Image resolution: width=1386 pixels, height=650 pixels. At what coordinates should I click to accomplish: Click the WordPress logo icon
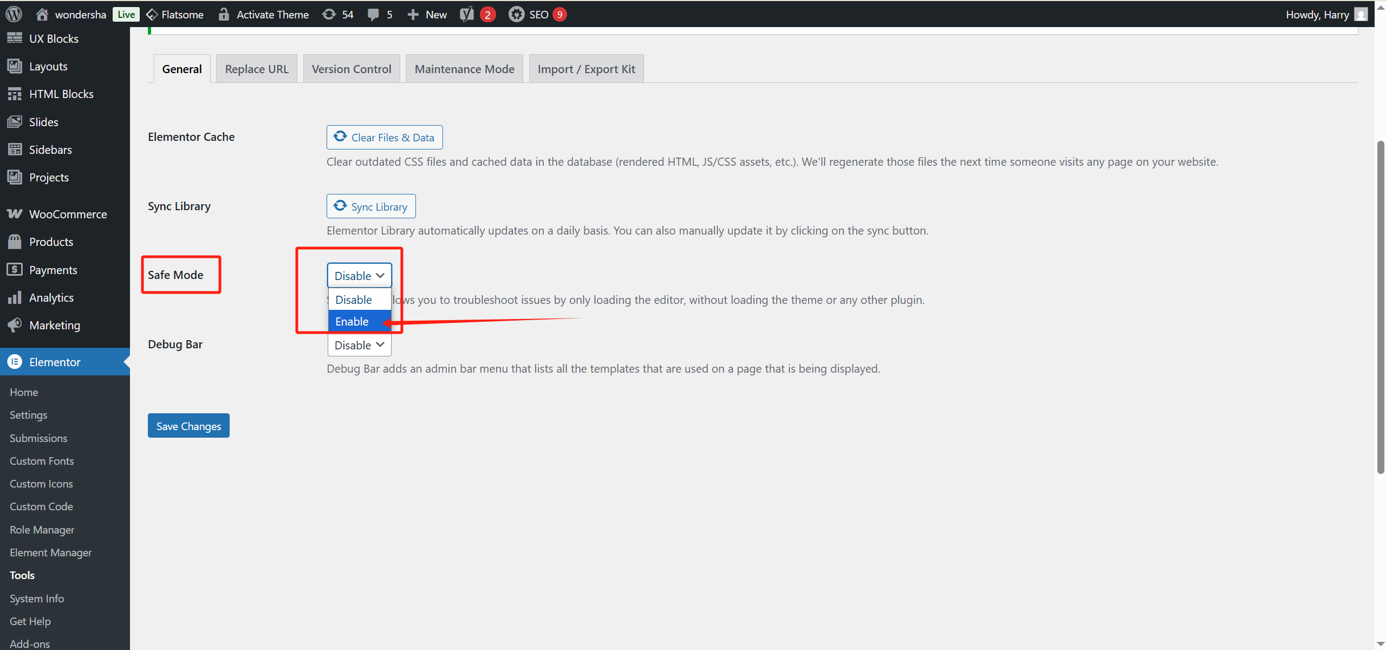tap(13, 14)
